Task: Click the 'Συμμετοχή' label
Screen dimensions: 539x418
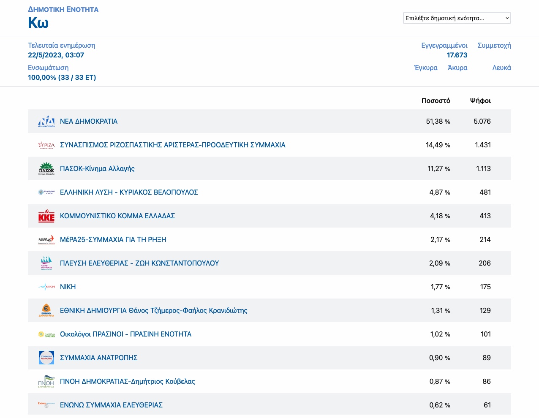Action: 494,45
